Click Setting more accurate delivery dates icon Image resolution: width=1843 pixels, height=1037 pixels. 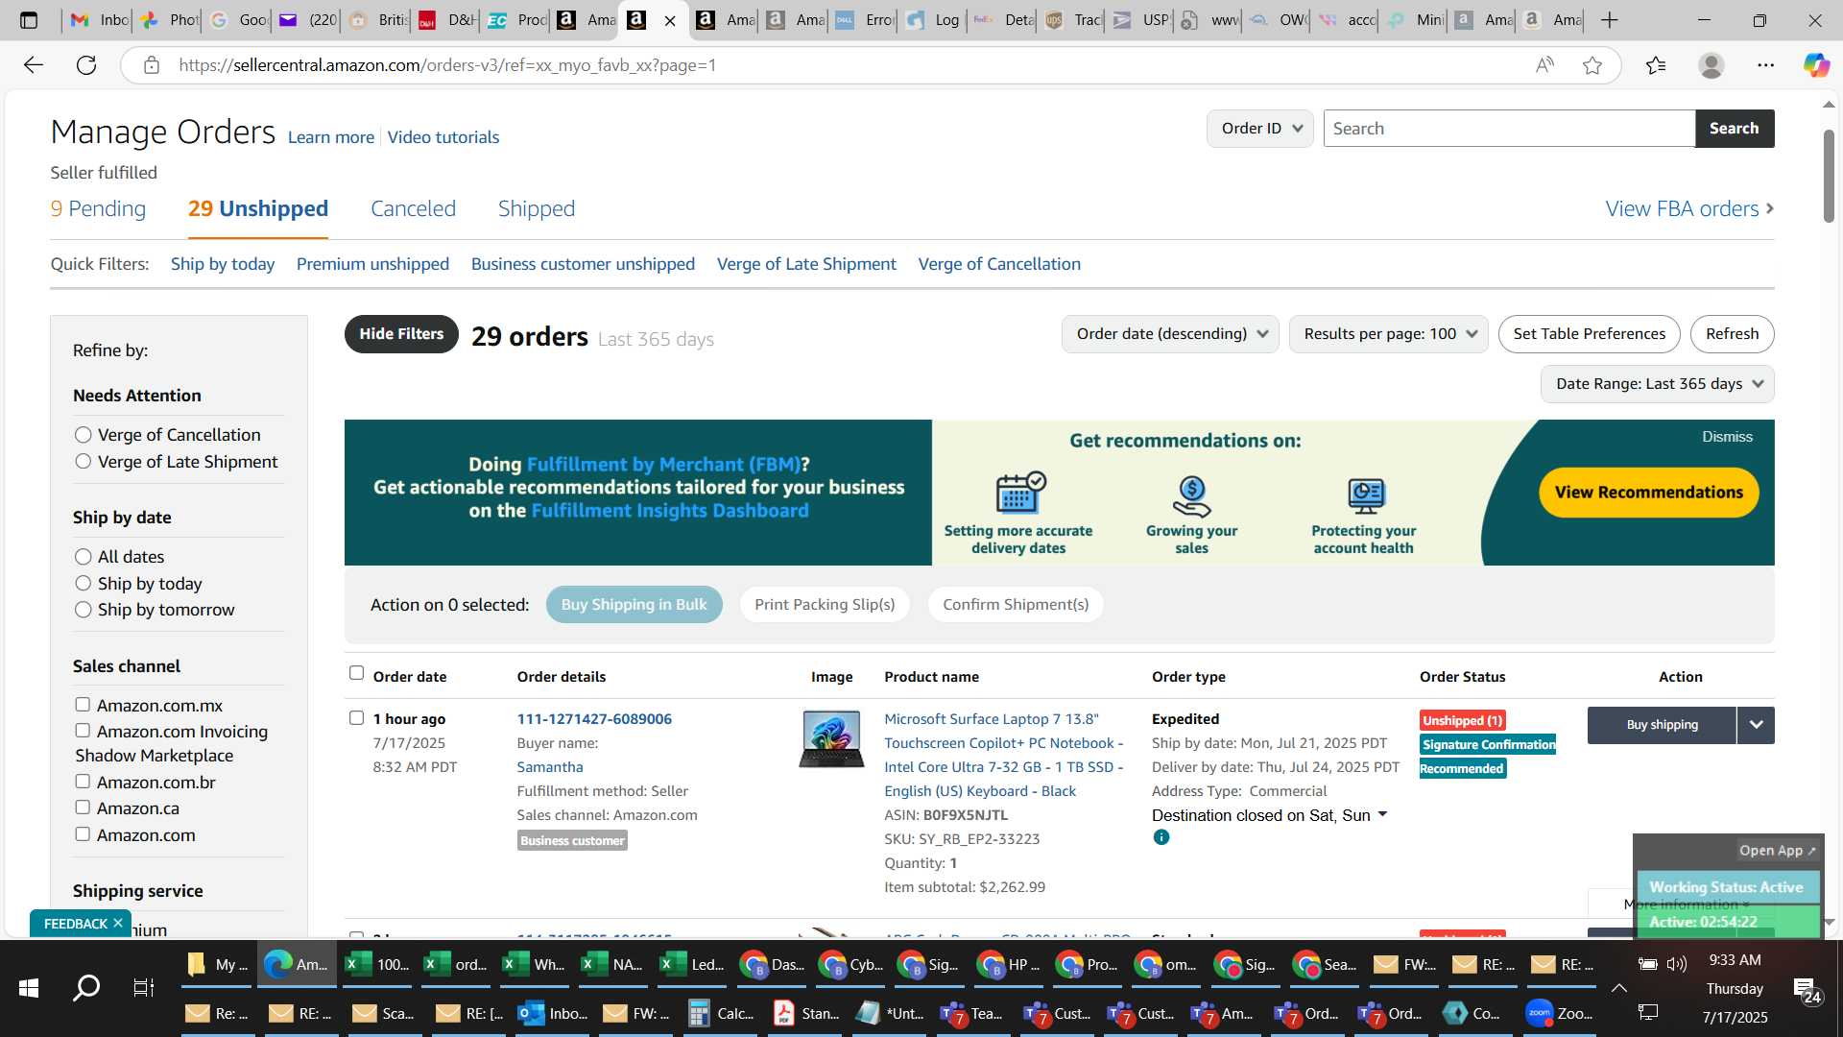coord(1019,494)
